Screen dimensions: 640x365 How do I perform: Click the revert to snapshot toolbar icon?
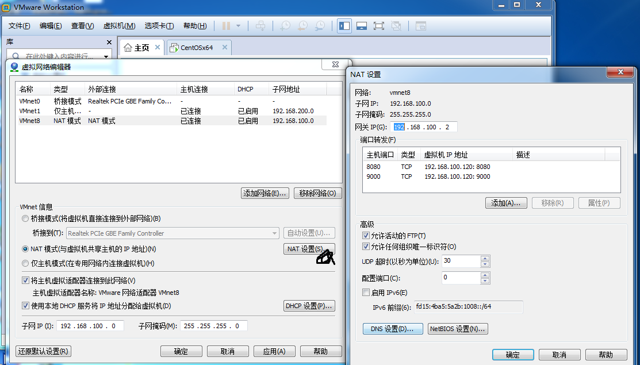(303, 26)
